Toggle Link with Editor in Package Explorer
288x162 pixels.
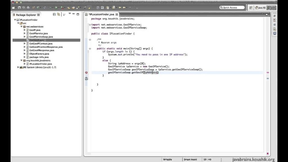coord(59,14)
